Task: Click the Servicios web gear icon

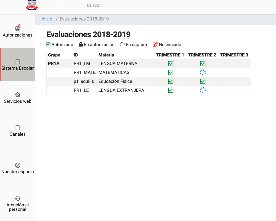Action: click(x=18, y=95)
